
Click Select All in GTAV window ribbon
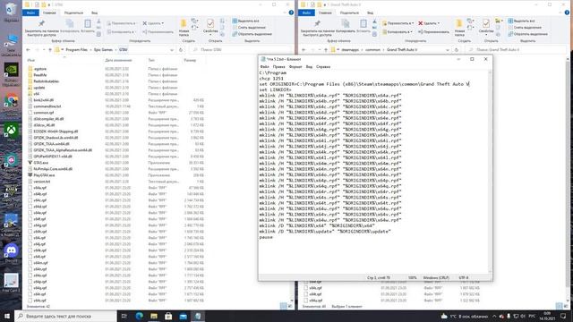245,21
